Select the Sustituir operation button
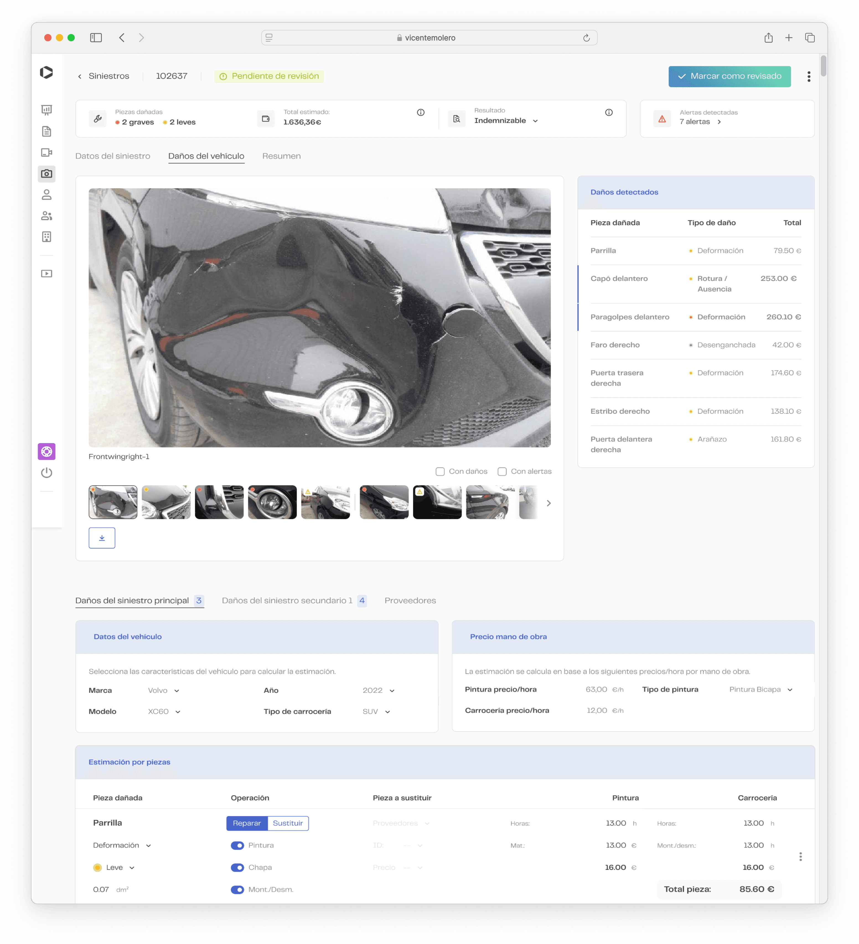The height and width of the screenshot is (944, 859). point(288,823)
